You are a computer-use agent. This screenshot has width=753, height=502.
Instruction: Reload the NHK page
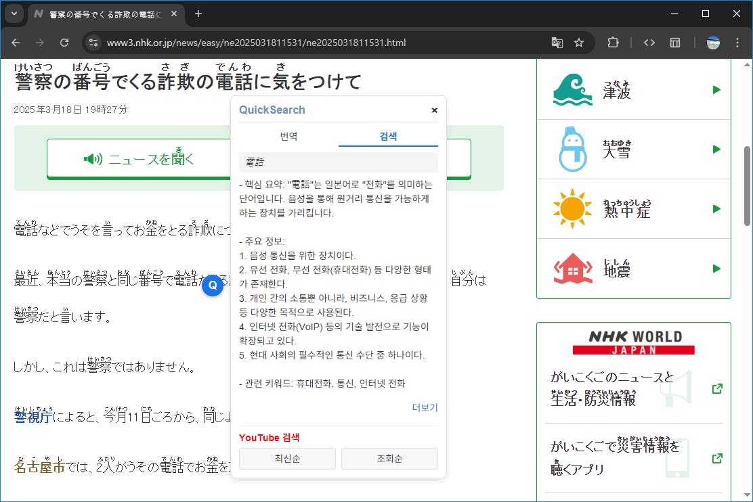(64, 43)
